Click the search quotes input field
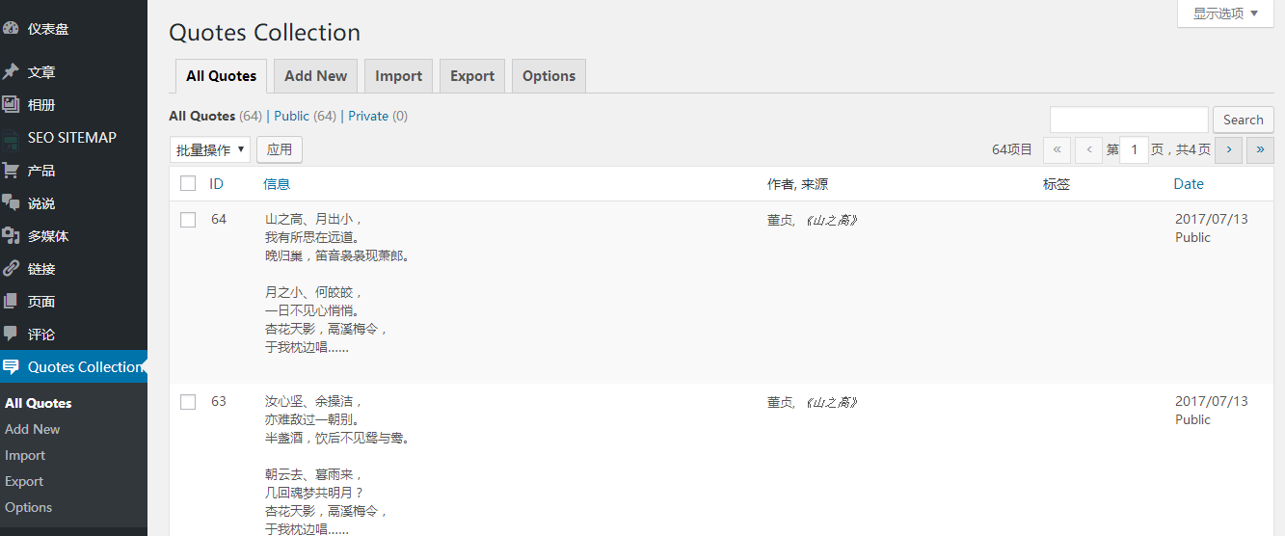This screenshot has height=536, width=1285. (1129, 120)
